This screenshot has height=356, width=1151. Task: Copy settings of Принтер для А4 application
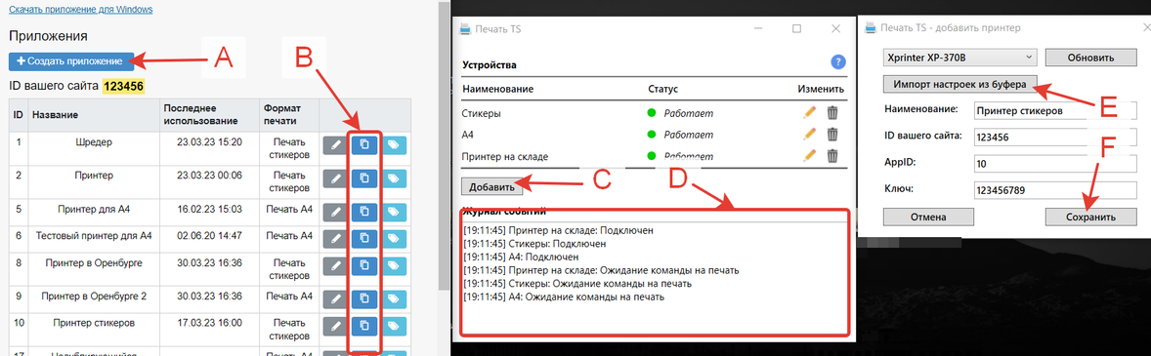click(364, 212)
